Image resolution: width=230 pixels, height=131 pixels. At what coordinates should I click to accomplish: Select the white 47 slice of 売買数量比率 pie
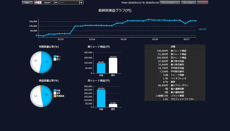[x=36, y=61]
